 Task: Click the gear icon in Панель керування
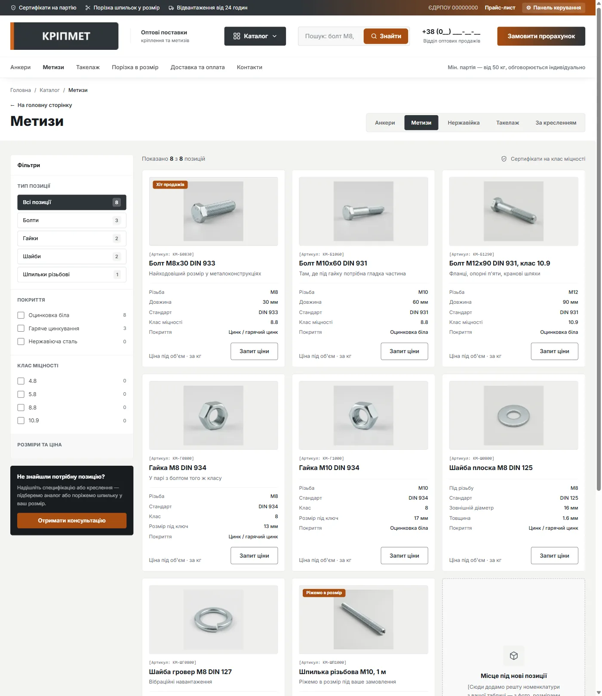(529, 8)
